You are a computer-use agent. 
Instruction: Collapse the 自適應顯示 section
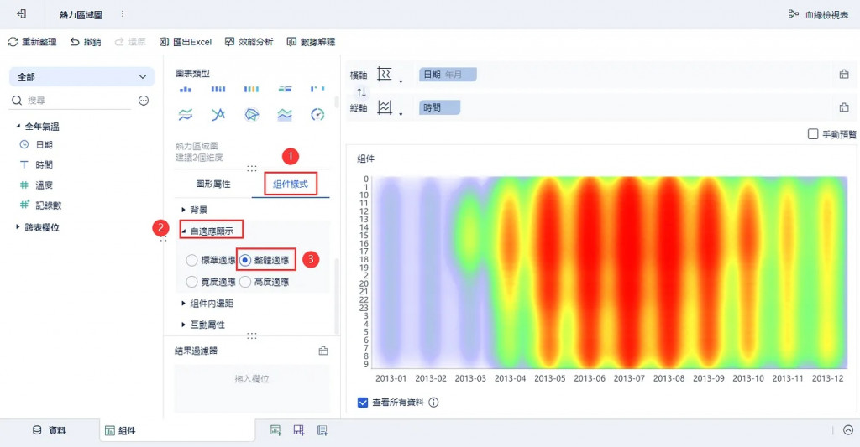click(184, 231)
